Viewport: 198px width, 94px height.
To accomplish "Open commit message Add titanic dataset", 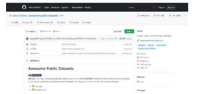I will (x=69, y=44).
